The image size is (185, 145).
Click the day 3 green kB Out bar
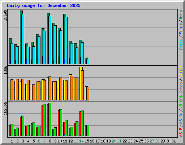tap(23, 126)
